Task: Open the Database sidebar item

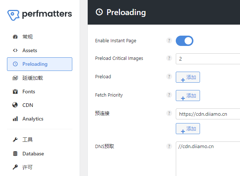Action: point(33,154)
